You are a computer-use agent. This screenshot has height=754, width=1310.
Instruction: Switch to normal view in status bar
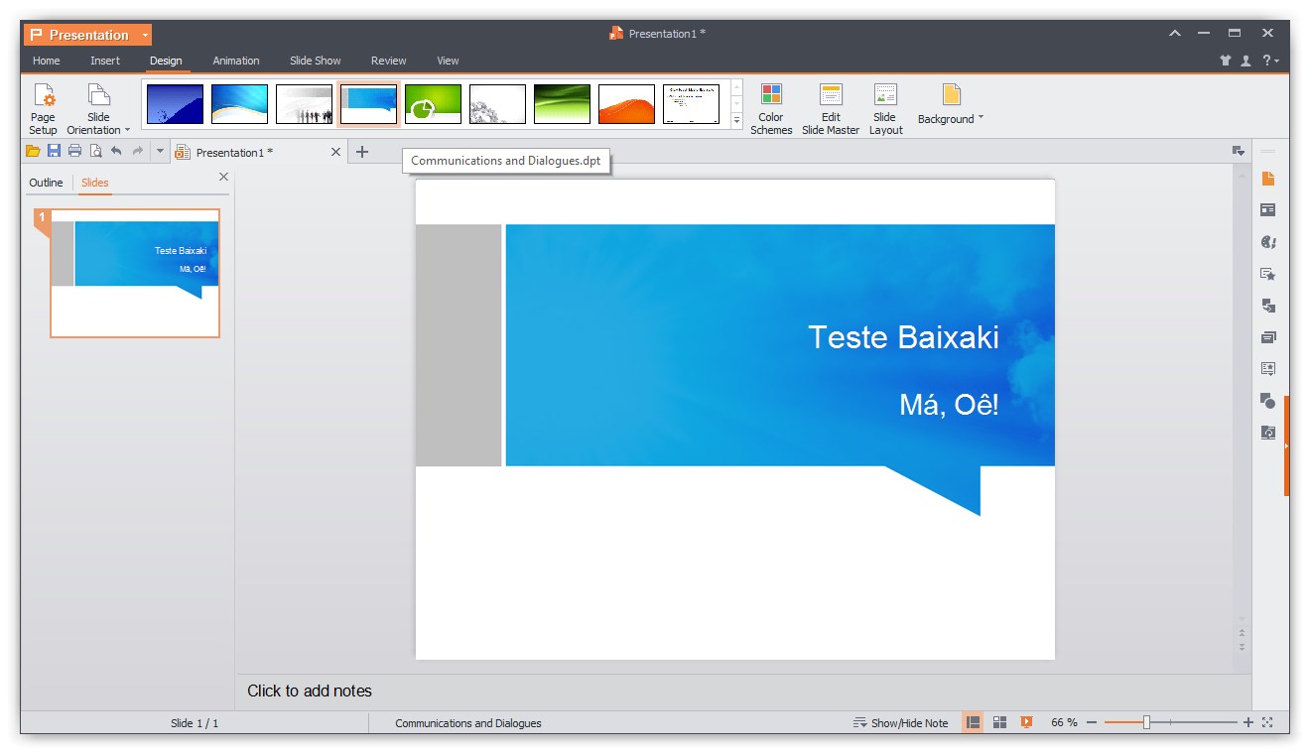click(x=973, y=722)
